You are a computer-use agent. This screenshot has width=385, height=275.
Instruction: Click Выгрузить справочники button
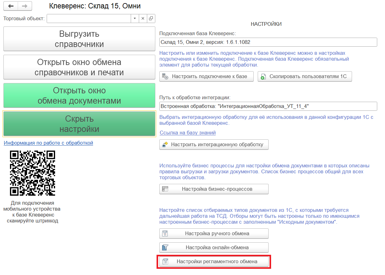79,39
